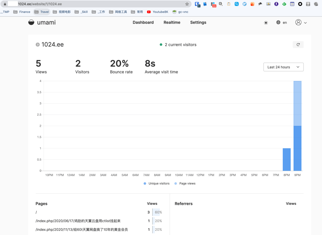Screen dimensions: 322x235
Task: Open the 鸡肋的天翼云盘用ctlist挂起来 page link
Action: 78,221
